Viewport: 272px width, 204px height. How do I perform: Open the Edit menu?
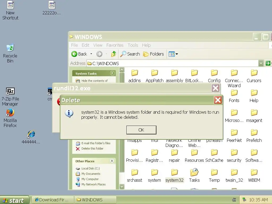tap(85, 45)
